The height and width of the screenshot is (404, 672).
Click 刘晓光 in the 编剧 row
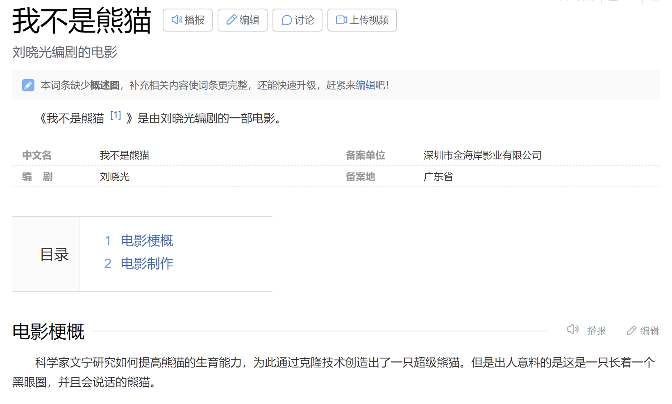point(115,177)
